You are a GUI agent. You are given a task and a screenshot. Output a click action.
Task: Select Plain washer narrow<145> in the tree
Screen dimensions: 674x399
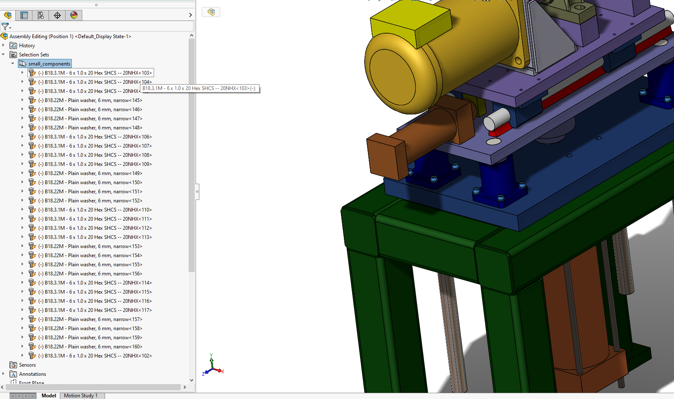coord(93,100)
